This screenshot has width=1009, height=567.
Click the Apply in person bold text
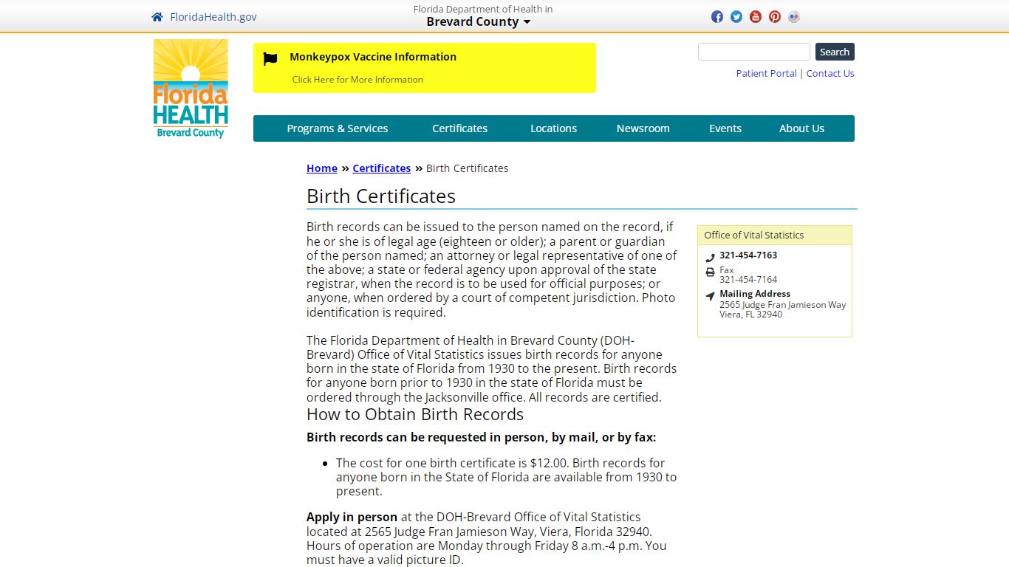click(352, 517)
